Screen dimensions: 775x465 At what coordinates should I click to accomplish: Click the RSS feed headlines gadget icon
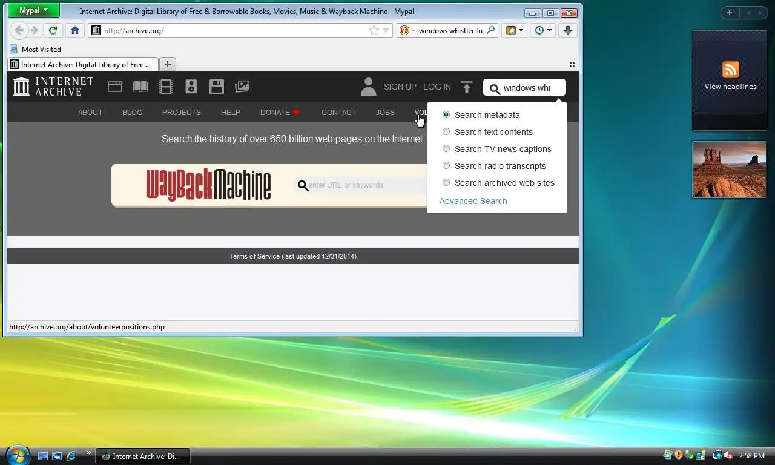[731, 69]
